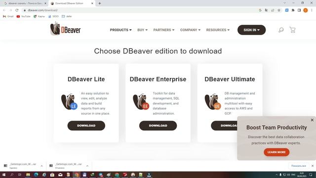Open the DBeaver logo home link

coord(65,29)
